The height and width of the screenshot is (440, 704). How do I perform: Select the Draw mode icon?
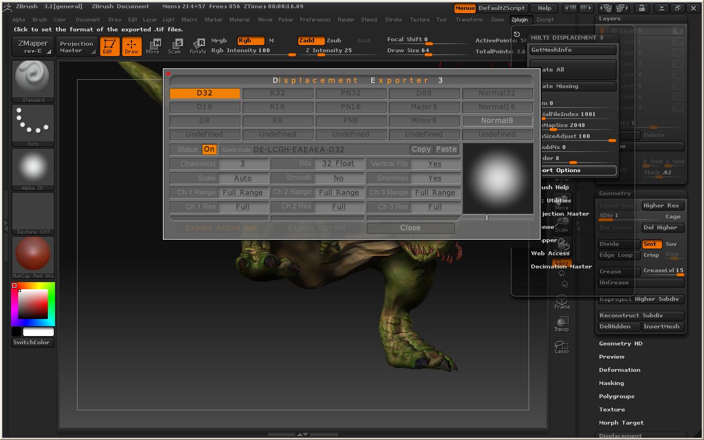[131, 46]
